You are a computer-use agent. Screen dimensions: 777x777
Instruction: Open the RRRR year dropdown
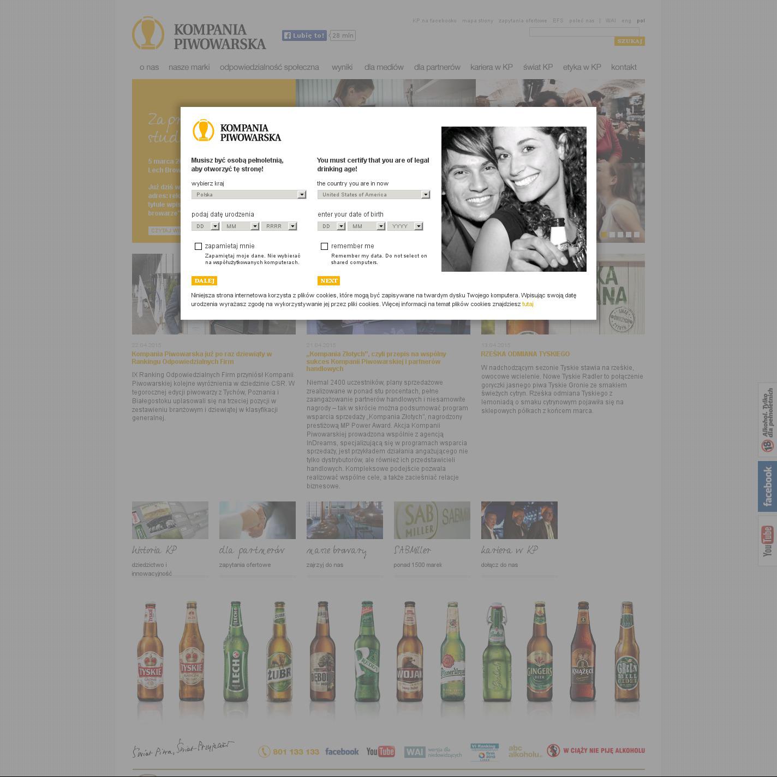click(x=279, y=226)
